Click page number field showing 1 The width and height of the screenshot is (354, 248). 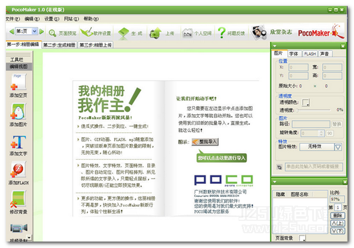[338, 207]
